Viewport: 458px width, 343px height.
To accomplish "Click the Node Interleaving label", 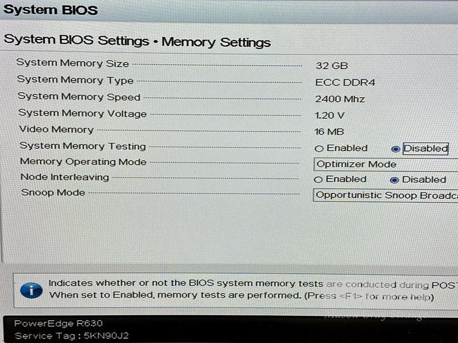I will [x=64, y=177].
